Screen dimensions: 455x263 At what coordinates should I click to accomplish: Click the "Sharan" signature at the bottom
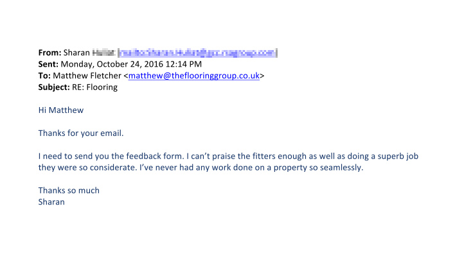[51, 202]
